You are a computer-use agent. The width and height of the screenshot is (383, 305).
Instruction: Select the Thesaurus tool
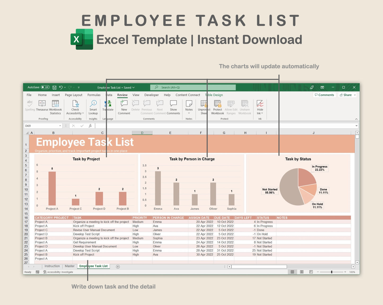[x=42, y=106]
